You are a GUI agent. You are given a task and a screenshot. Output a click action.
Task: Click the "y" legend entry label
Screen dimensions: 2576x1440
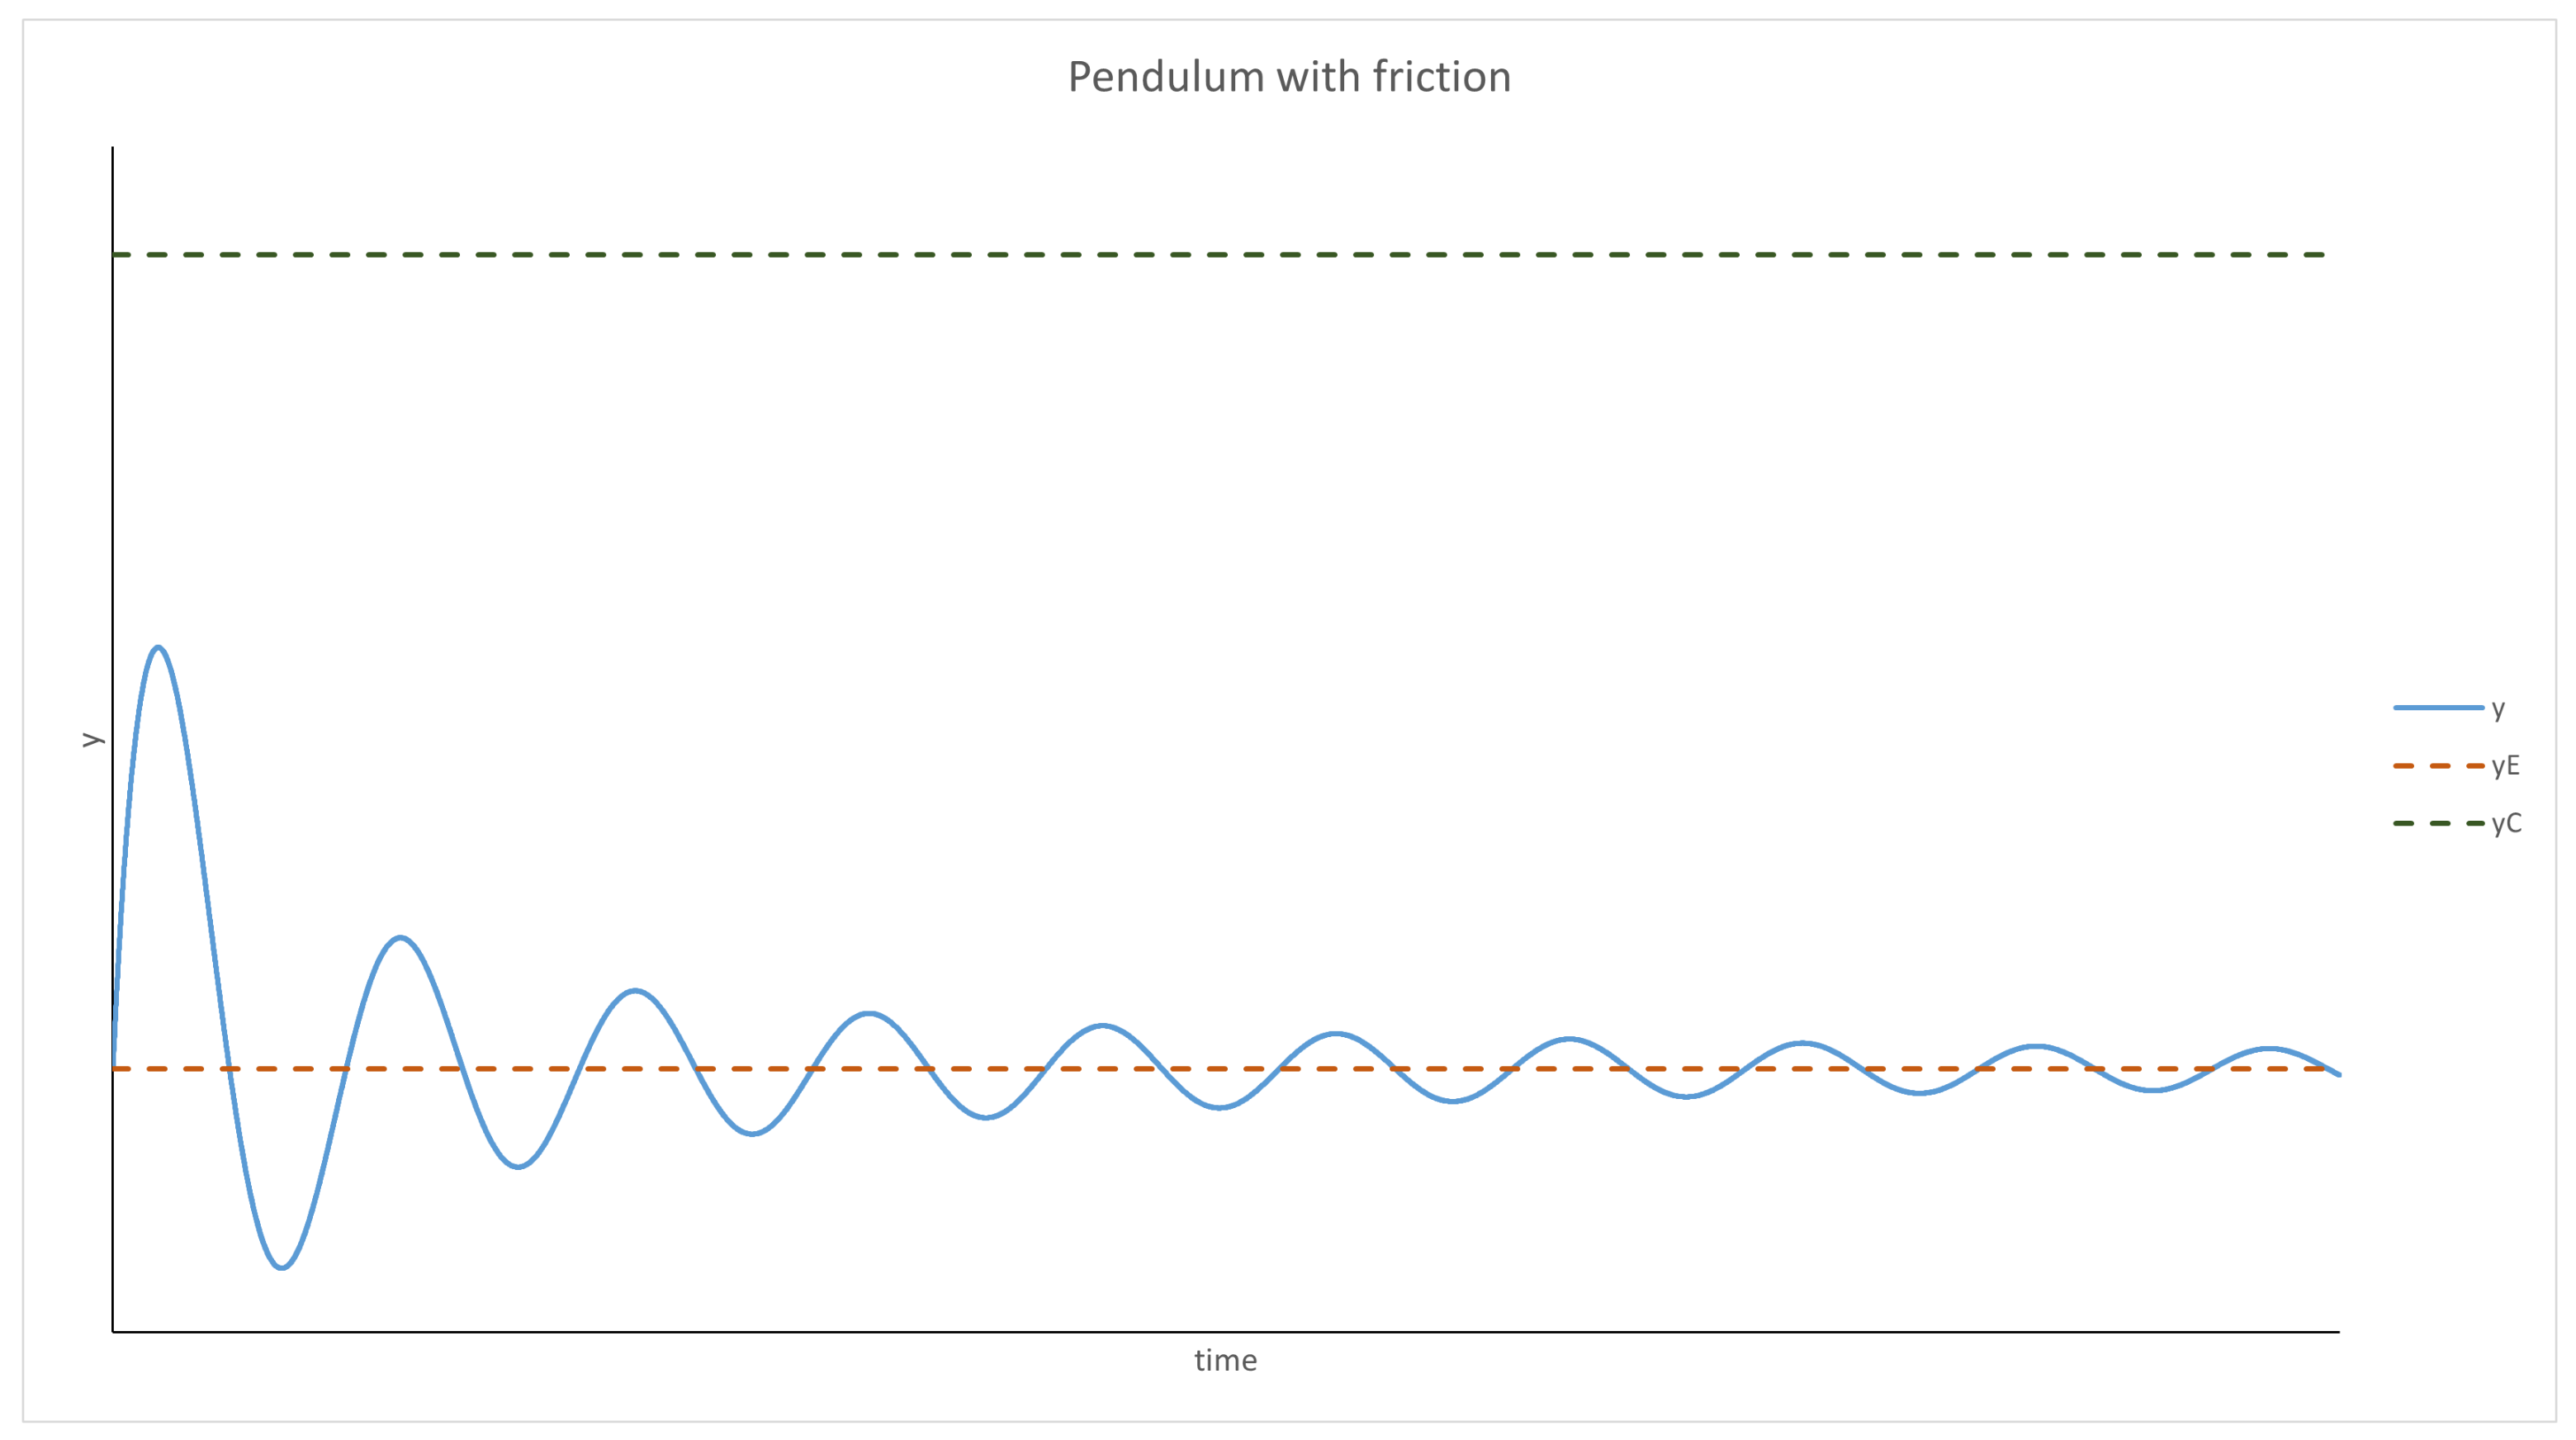click(2498, 709)
